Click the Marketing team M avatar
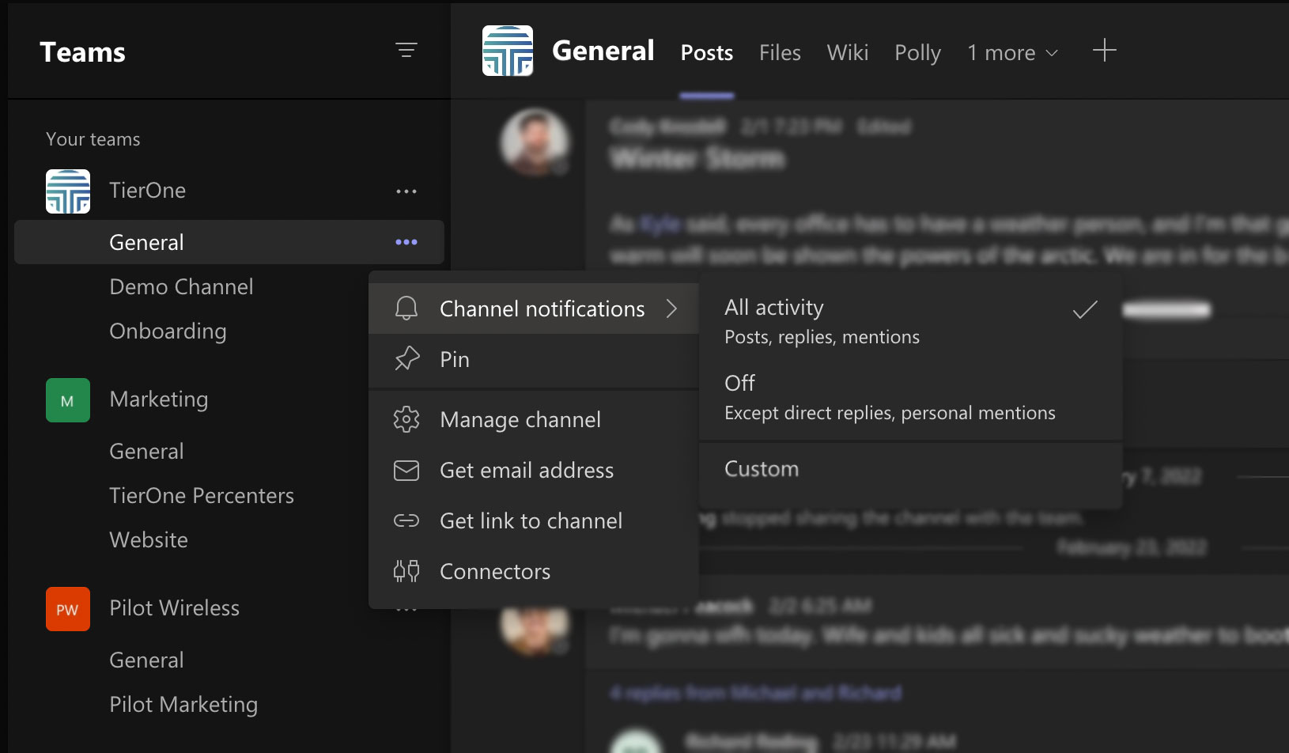 [x=68, y=400]
